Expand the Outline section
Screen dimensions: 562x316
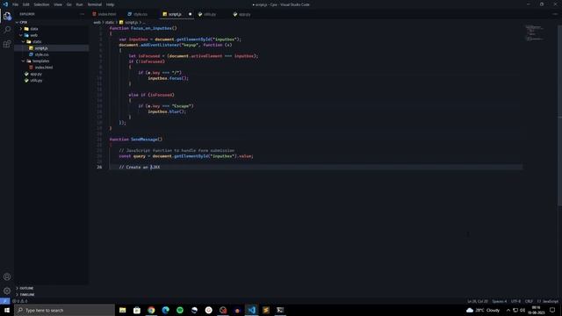tap(52, 288)
